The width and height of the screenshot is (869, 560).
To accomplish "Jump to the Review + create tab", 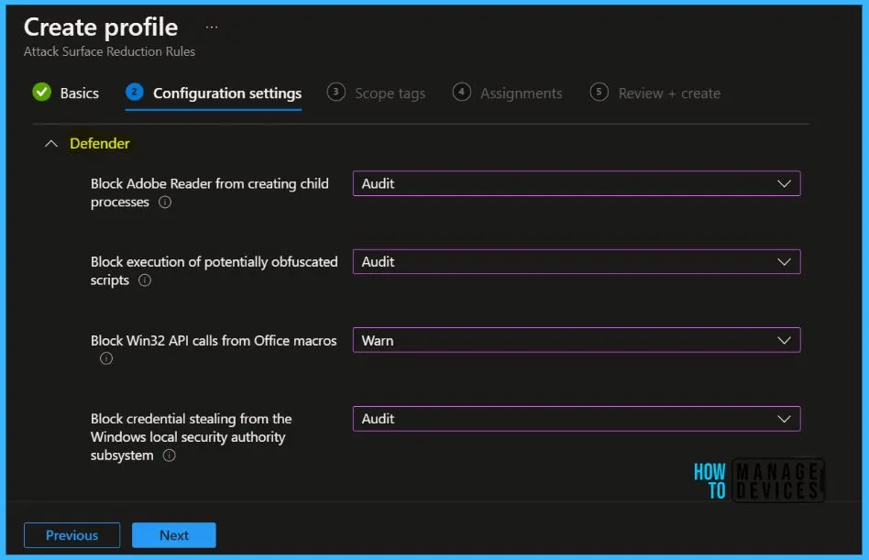I will 669,93.
